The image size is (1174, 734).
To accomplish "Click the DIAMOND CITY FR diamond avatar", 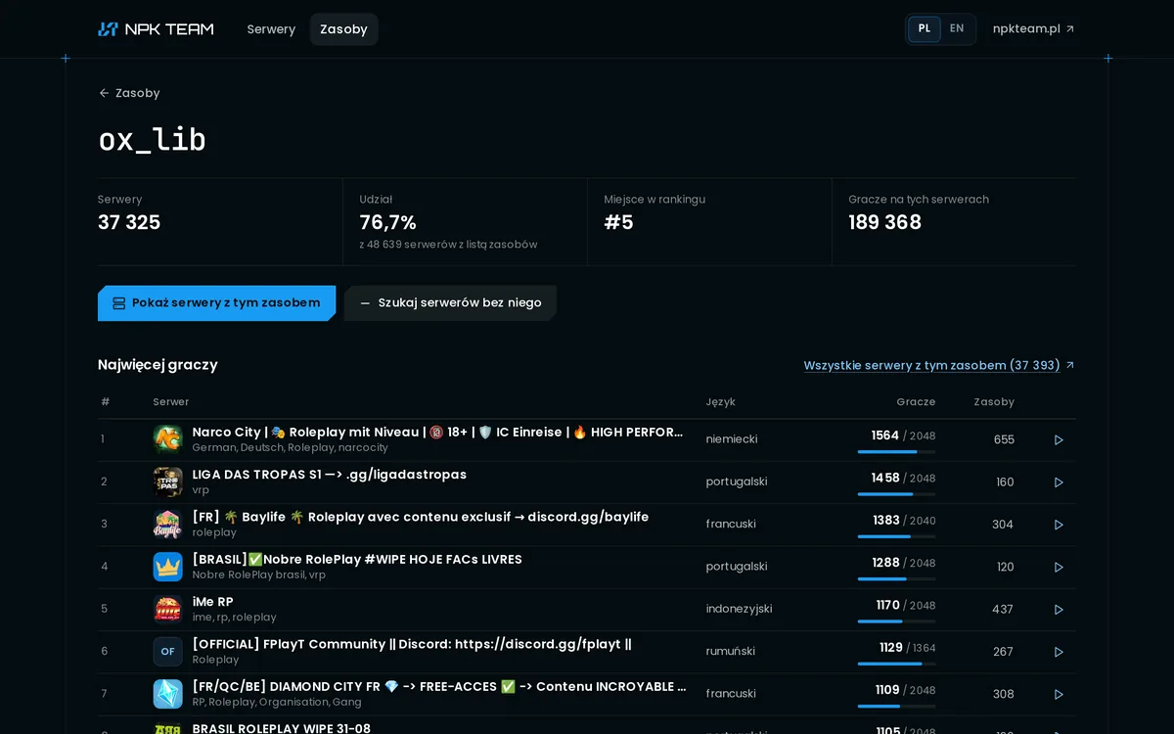I will (168, 694).
